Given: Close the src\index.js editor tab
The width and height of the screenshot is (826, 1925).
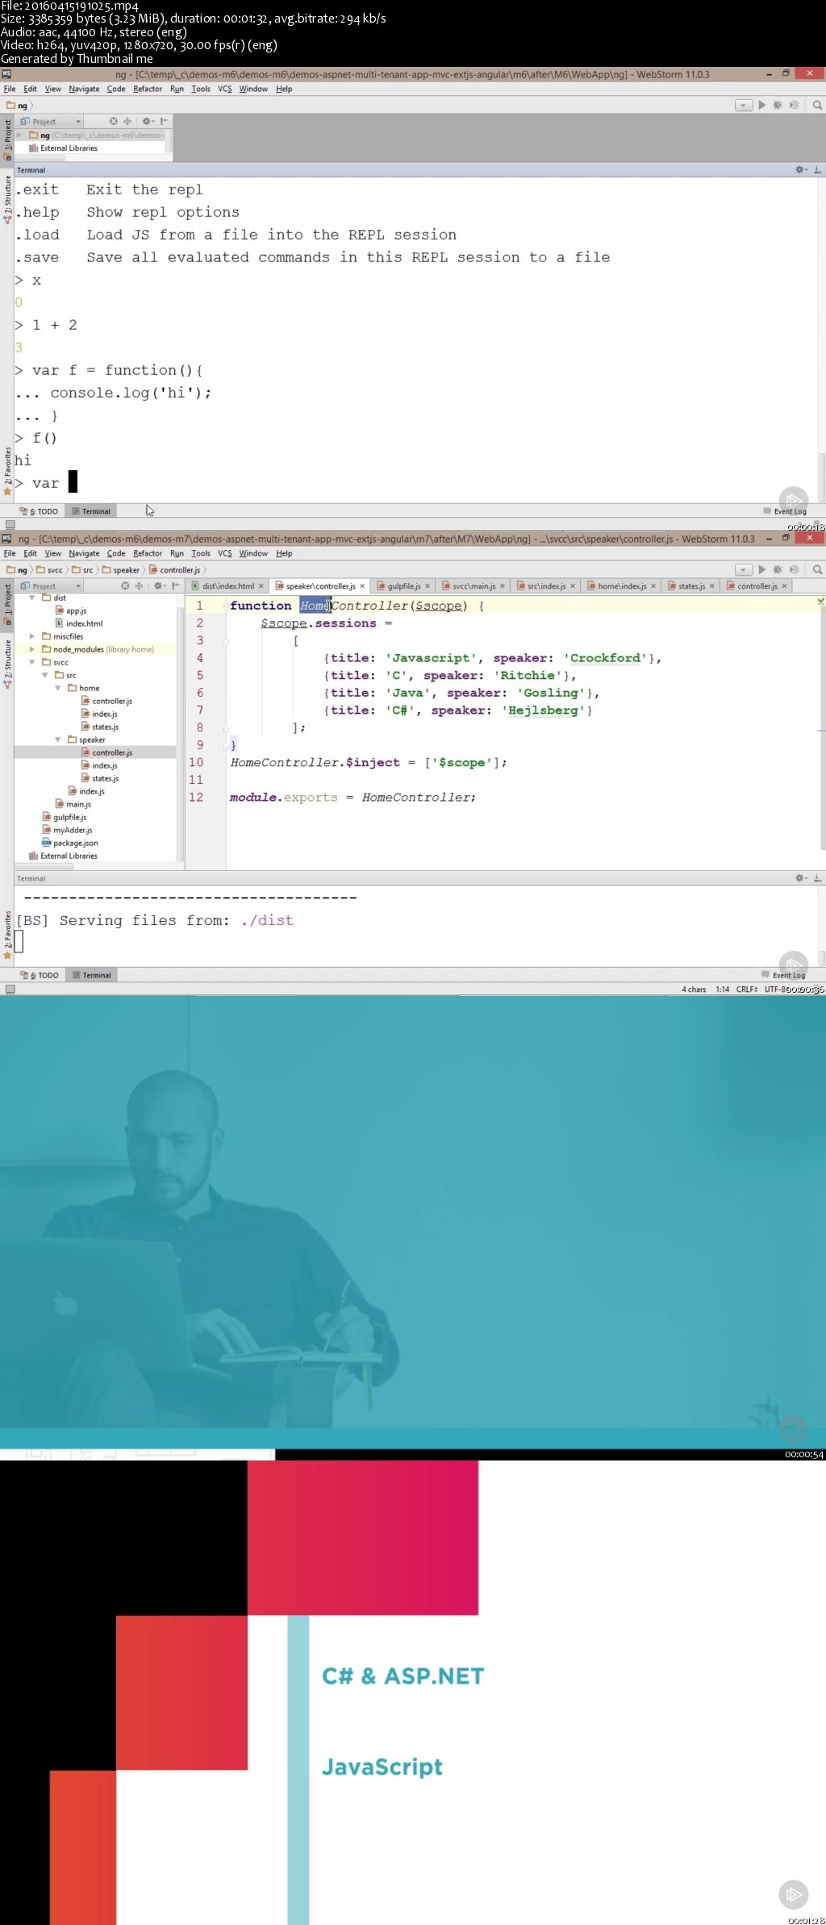Looking at the screenshot, I should [x=573, y=586].
